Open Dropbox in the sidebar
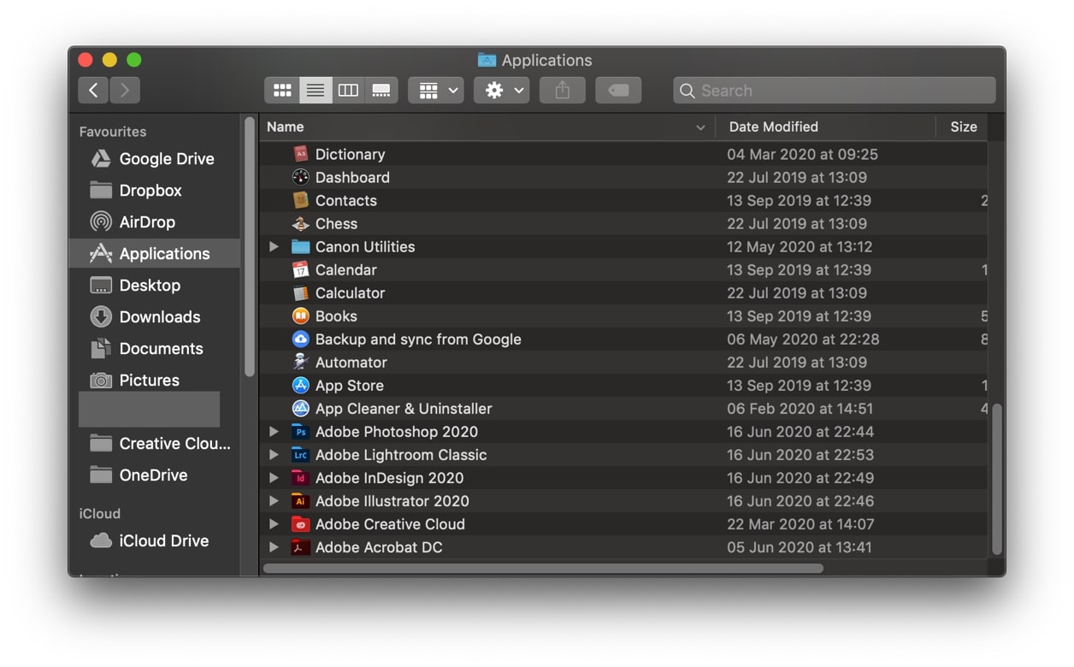The width and height of the screenshot is (1074, 667). tap(156, 190)
